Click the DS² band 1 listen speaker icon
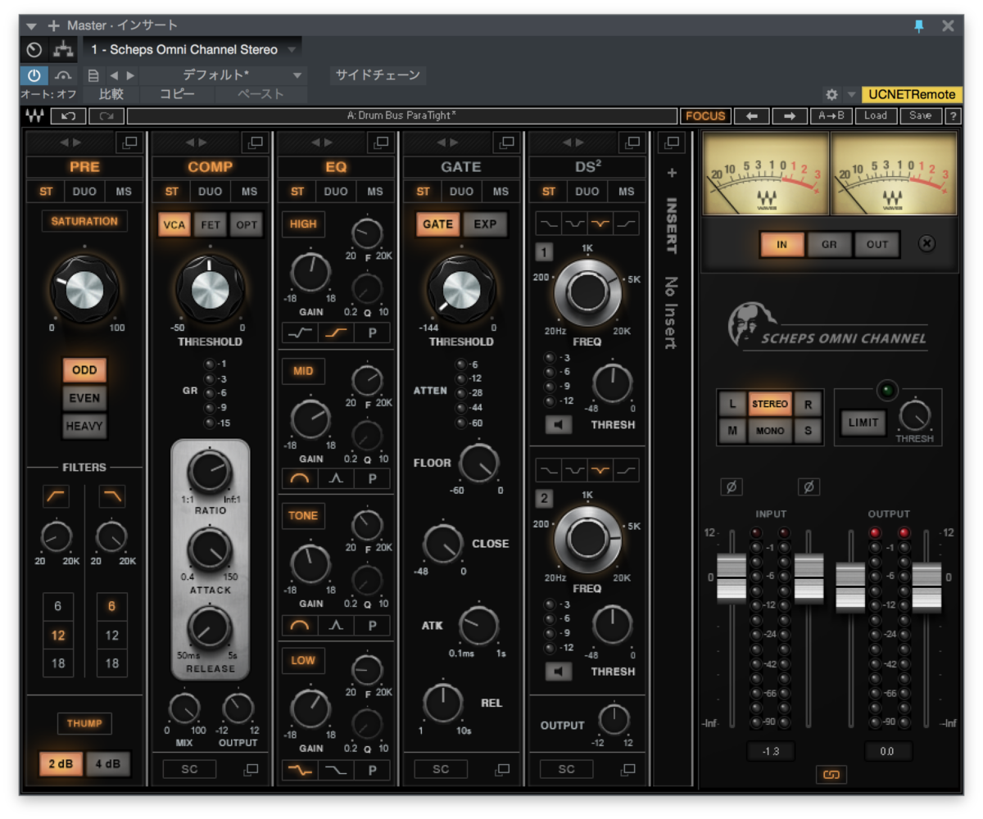 point(559,425)
